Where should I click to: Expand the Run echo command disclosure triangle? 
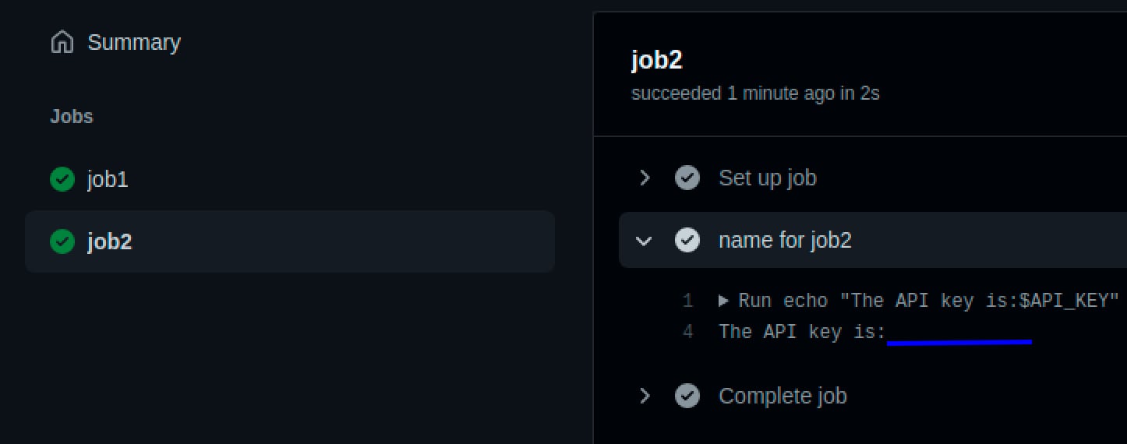(723, 301)
